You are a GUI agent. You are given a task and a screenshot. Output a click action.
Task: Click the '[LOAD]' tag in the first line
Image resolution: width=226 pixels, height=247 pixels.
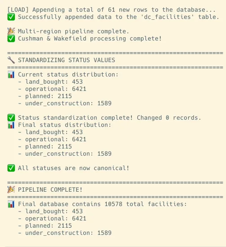click(18, 10)
